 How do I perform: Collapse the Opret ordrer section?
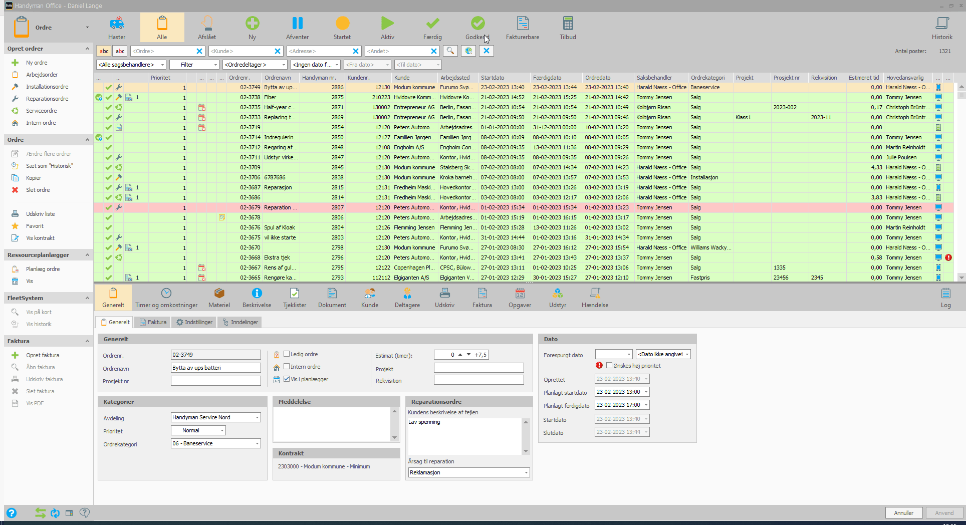87,49
